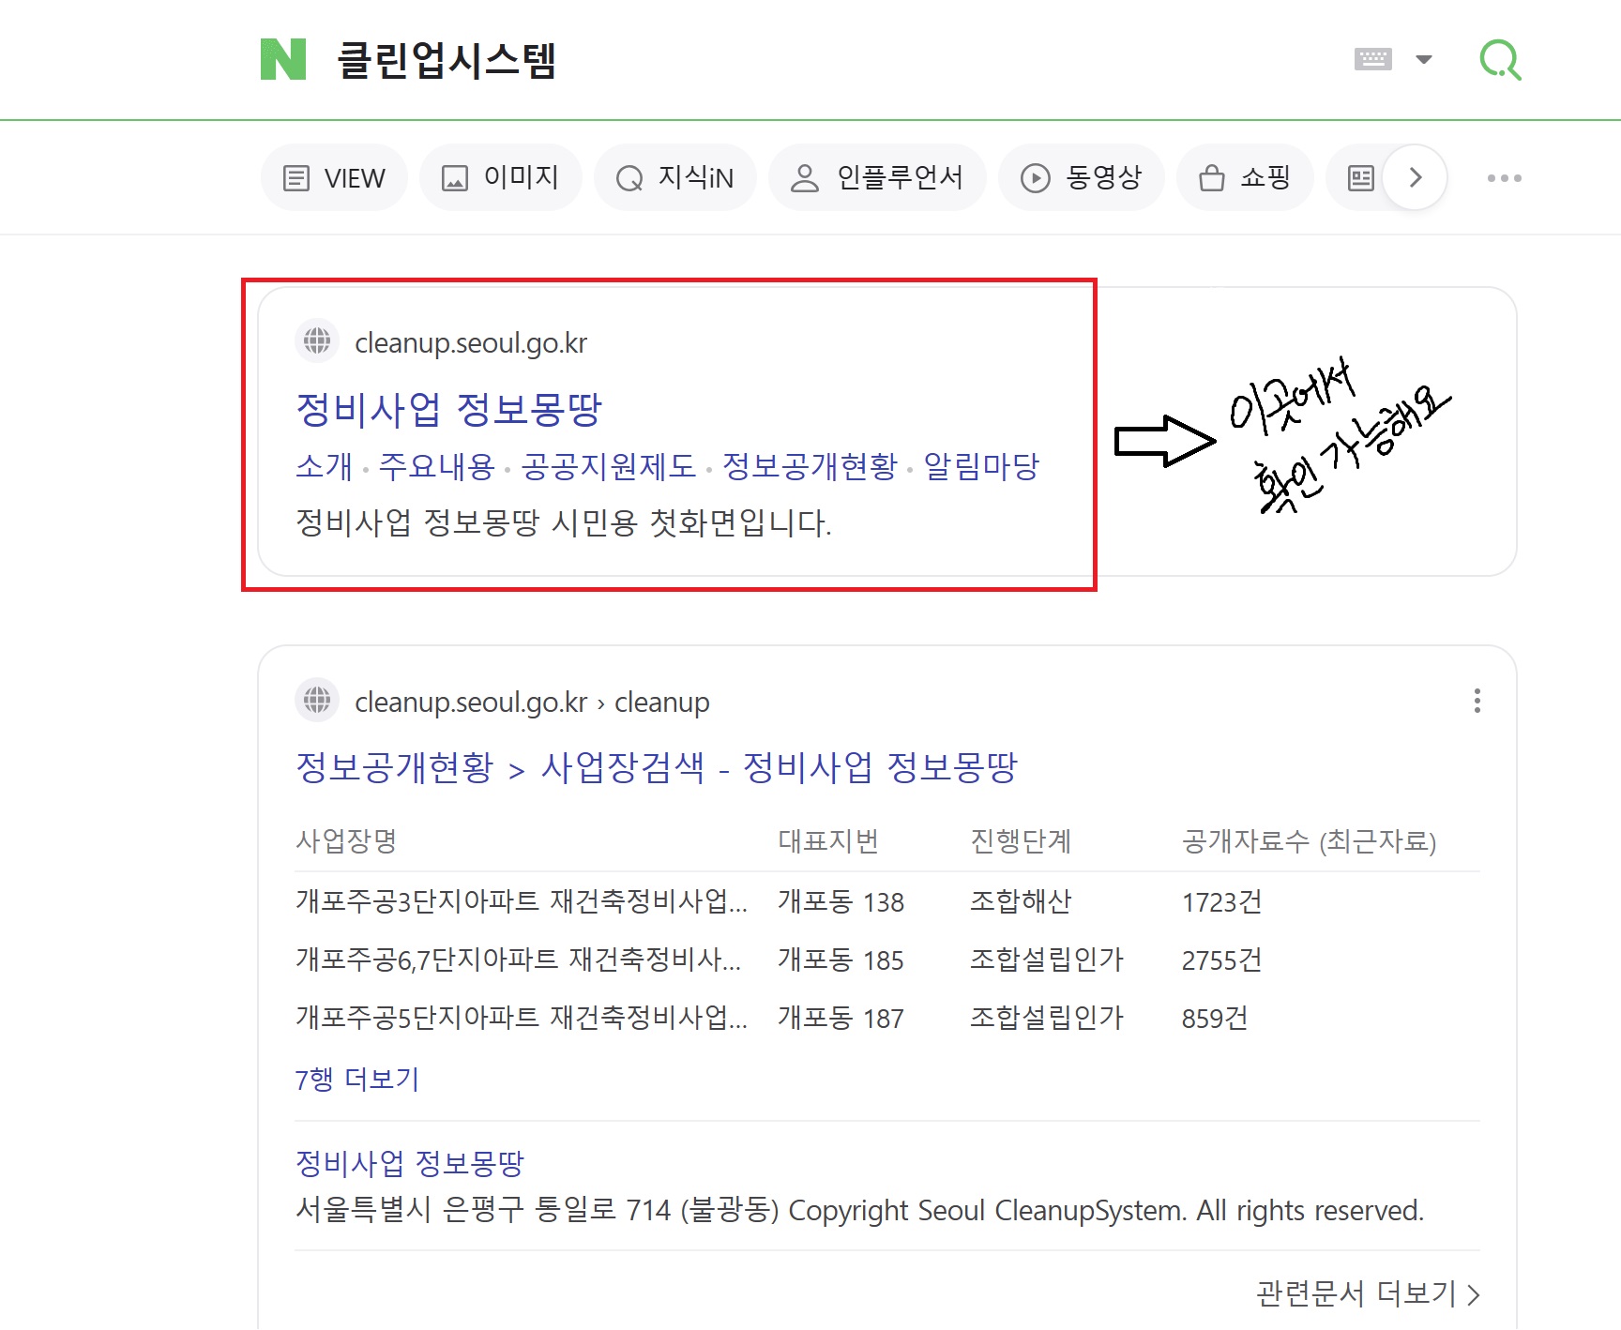This screenshot has width=1621, height=1330.
Task: Open the 공공지원제도 sublink
Action: pyautogui.click(x=609, y=466)
